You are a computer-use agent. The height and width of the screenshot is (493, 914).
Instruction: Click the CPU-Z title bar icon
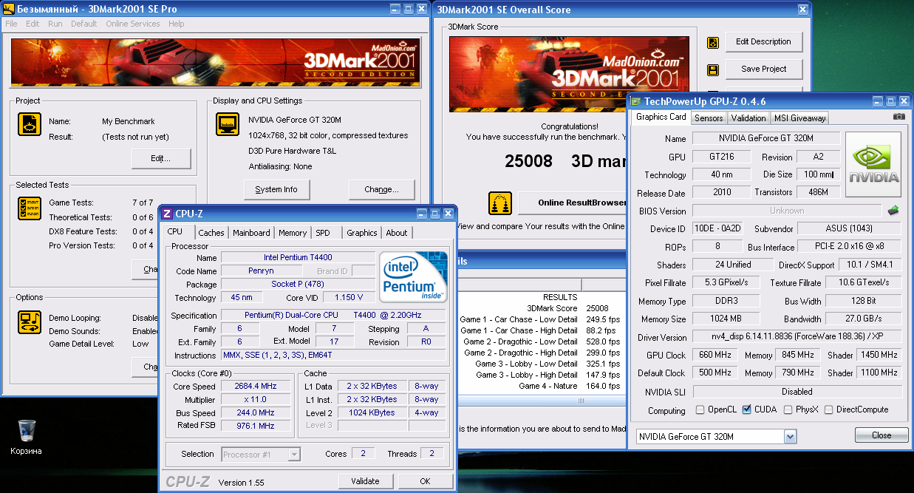tap(167, 214)
